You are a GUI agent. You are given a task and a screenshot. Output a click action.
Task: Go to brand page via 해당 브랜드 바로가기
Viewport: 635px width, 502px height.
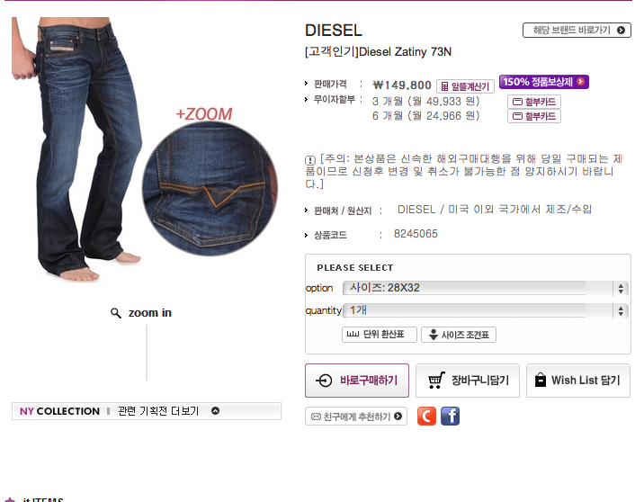(x=577, y=30)
